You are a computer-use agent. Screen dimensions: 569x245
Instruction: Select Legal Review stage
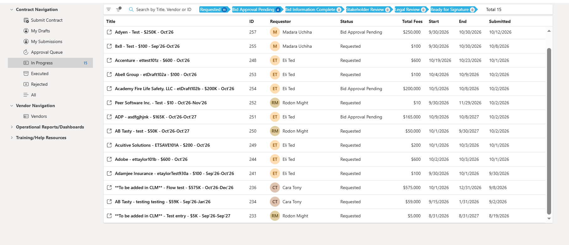point(411,9)
